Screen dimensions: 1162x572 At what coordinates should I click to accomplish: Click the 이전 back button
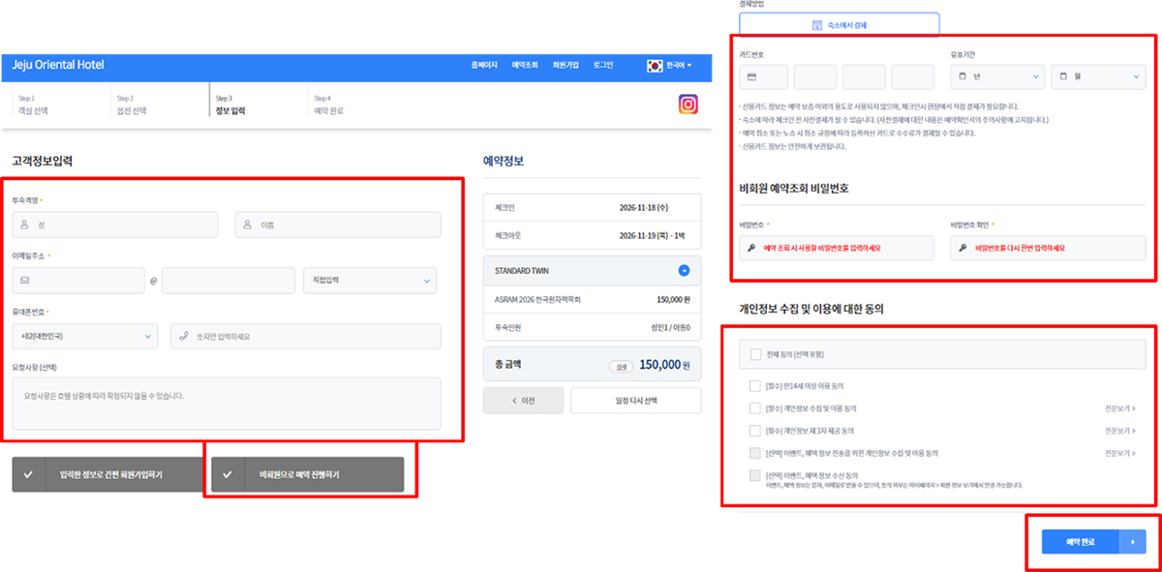coord(522,401)
